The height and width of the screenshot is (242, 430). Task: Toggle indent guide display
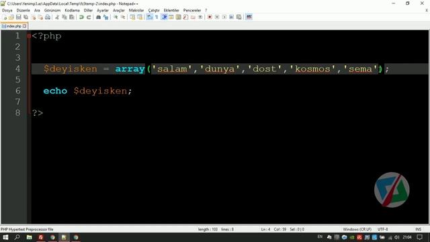click(x=164, y=17)
